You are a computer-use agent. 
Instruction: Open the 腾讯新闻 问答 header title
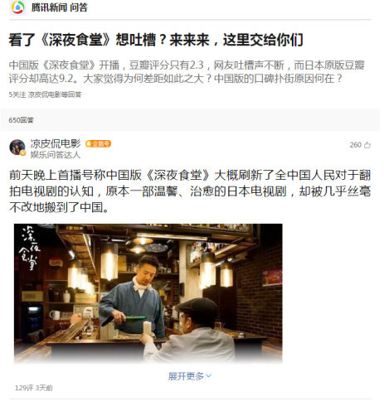[x=59, y=7]
